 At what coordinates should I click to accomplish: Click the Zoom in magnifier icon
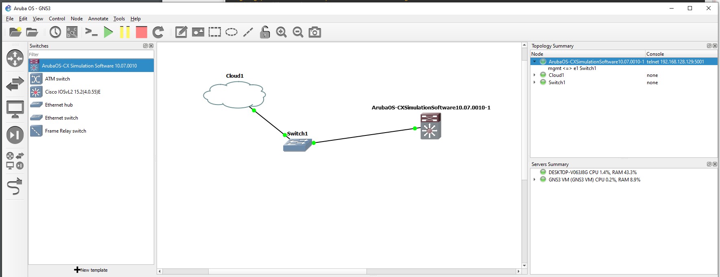coord(281,32)
